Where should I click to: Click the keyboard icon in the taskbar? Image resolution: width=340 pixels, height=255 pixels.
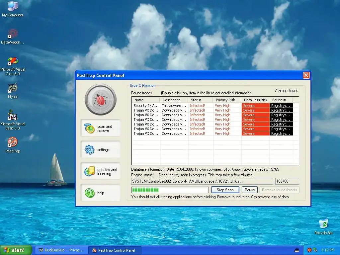pos(297,250)
